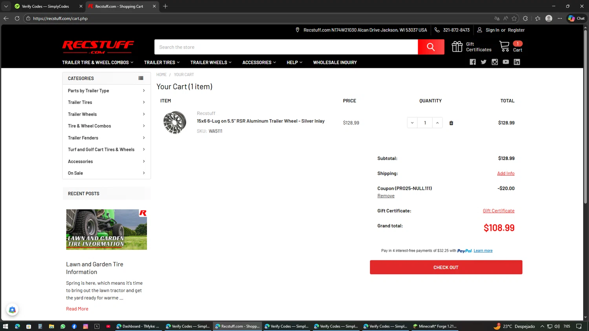Toggle the Categories list icon
Screen dimensions: 589x331
(141, 78)
